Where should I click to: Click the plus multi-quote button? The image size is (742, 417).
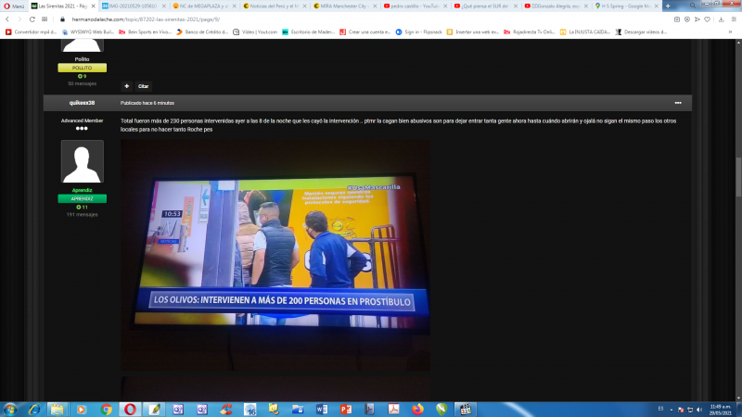[x=127, y=85]
